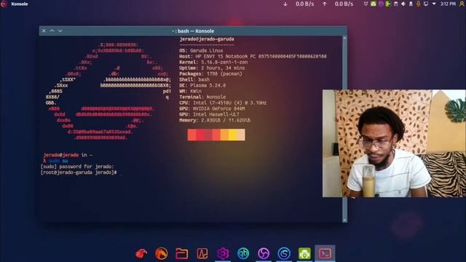Click the user icon at panel's far right
Screen dimensions: 466x262
[x=462, y=4]
